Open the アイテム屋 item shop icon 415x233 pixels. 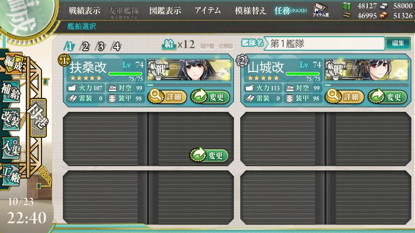[x=321, y=9]
